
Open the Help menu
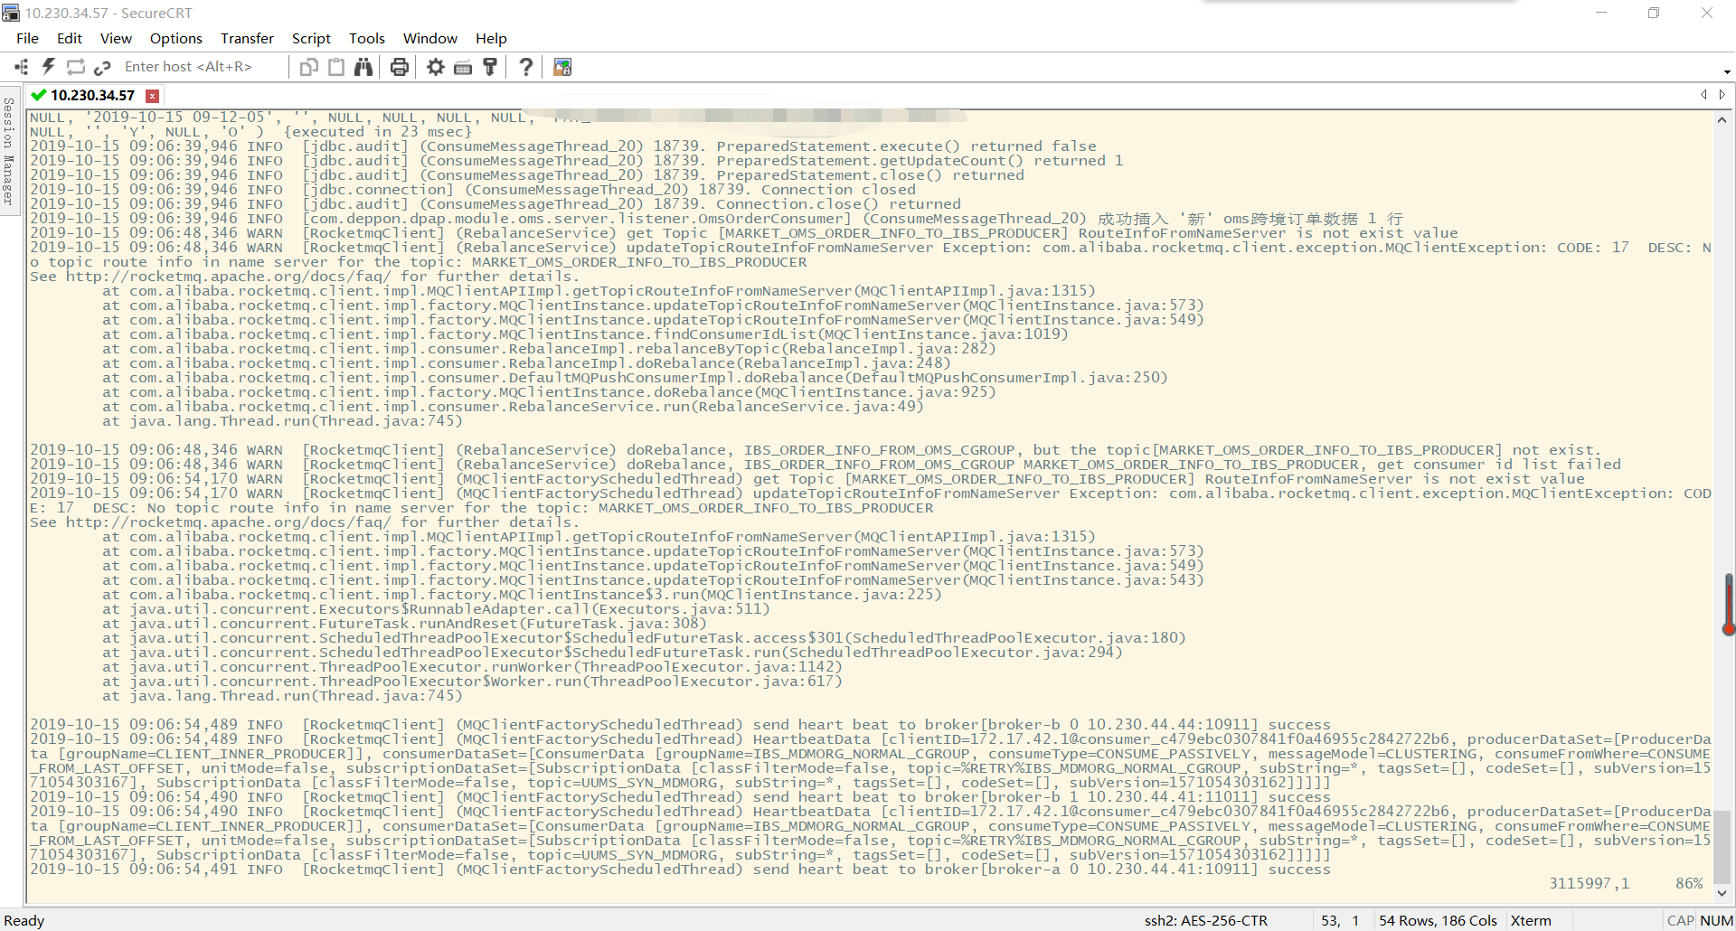pyautogui.click(x=491, y=38)
